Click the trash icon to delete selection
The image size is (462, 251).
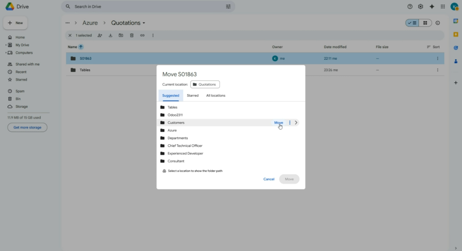pos(132,35)
